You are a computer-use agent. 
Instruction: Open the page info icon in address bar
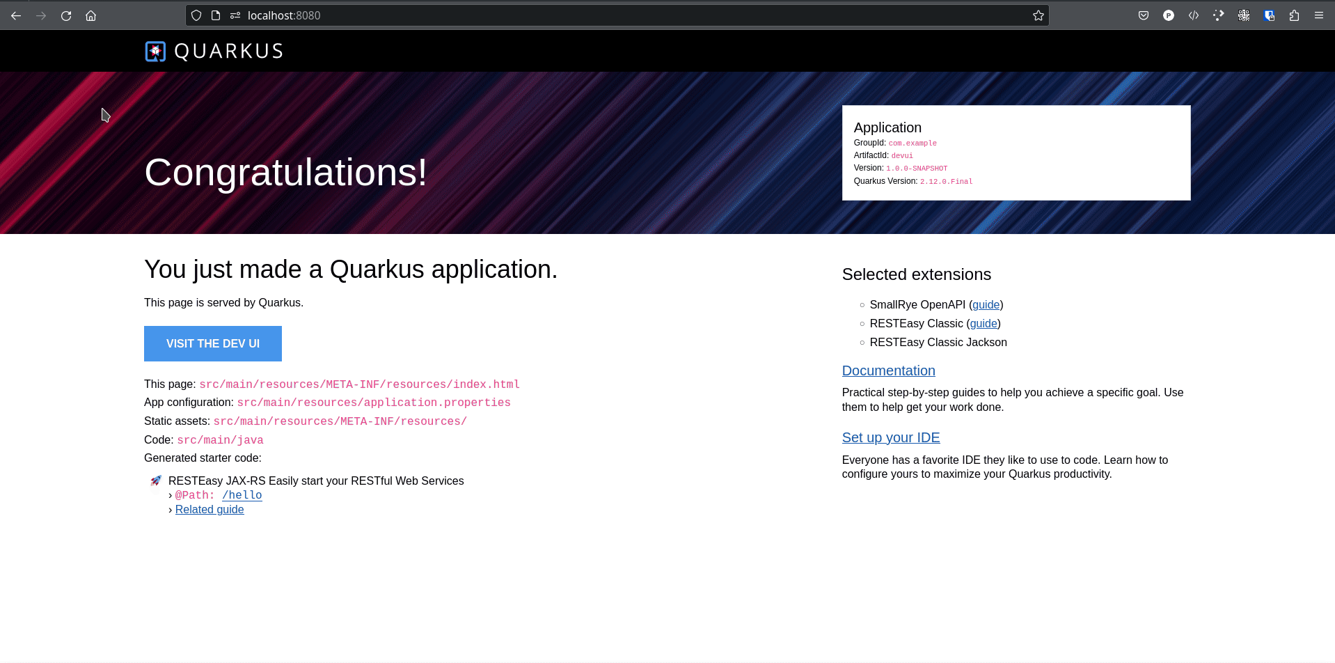click(216, 15)
